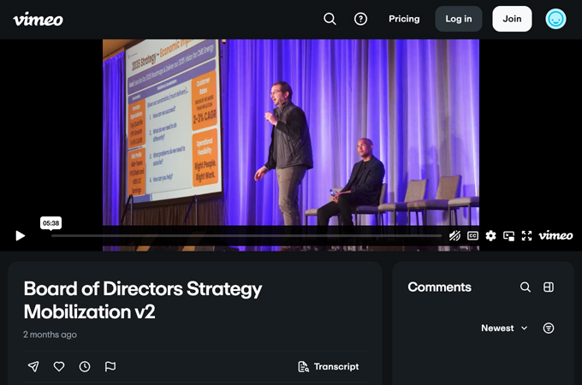
Task: Enter fullscreen mode
Action: click(x=526, y=235)
